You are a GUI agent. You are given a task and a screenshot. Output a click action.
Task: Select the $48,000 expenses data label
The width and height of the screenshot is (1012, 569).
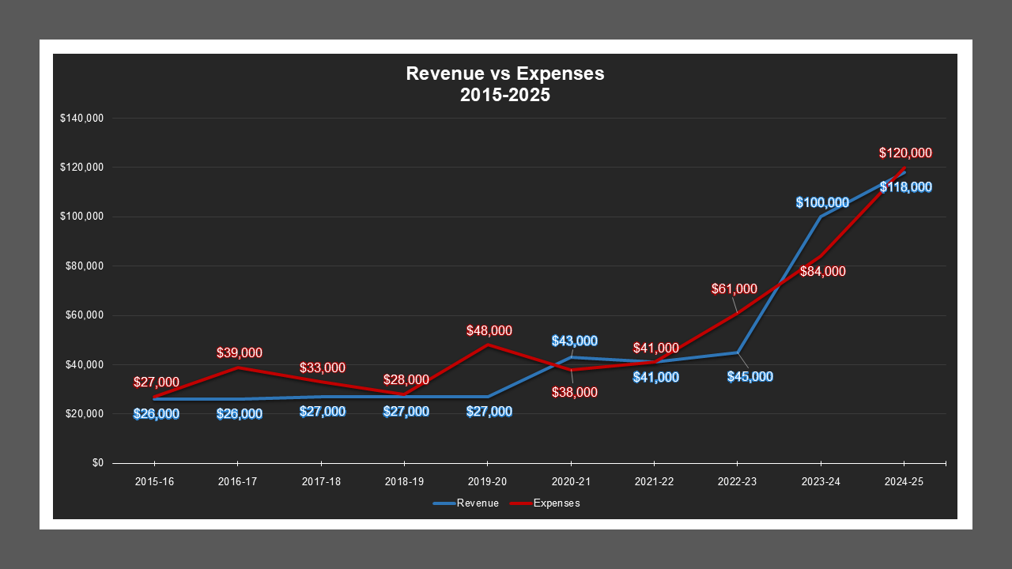[x=489, y=331]
